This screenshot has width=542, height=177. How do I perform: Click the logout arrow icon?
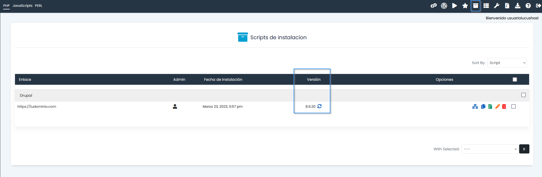[538, 6]
